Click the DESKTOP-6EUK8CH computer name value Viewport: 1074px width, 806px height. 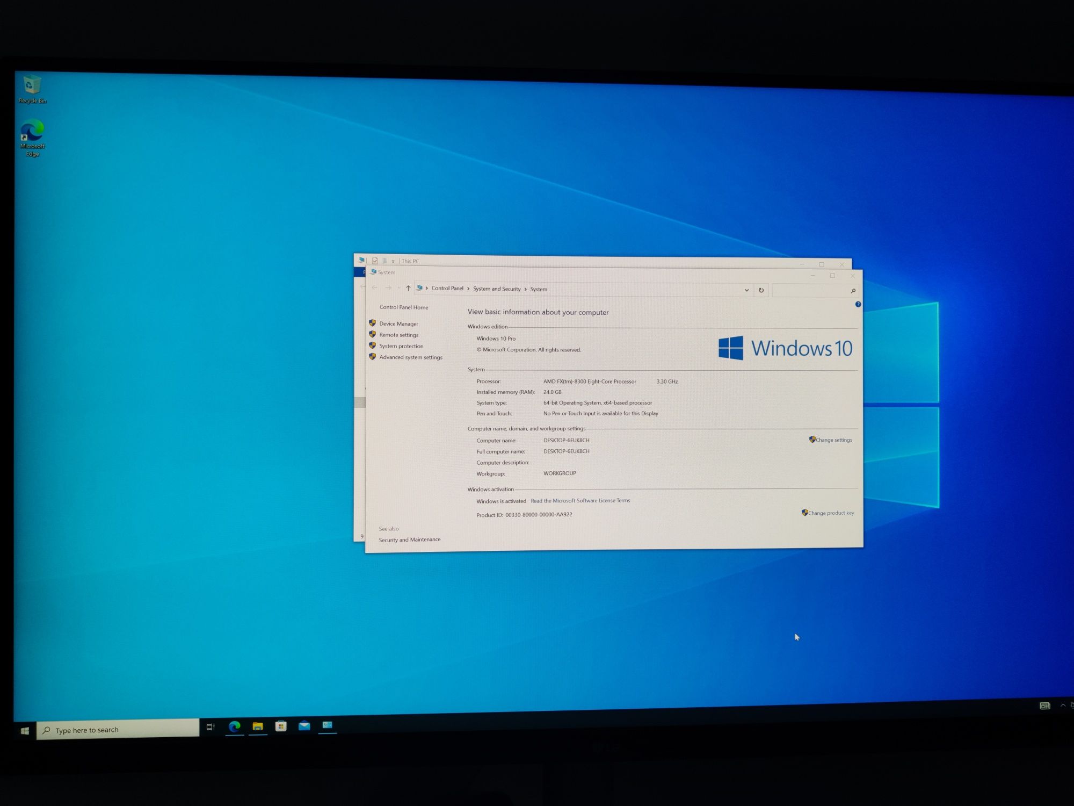[x=567, y=440]
